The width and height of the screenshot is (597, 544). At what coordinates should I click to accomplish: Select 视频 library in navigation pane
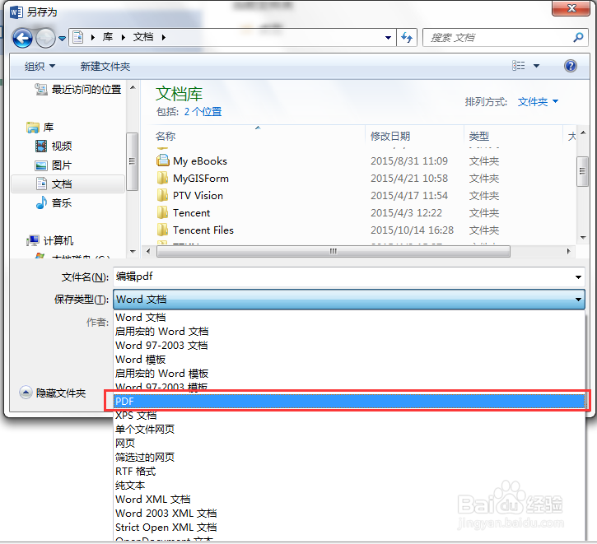click(x=54, y=146)
